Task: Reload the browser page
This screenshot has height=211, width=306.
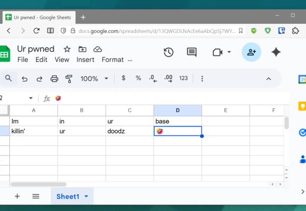Action: pyautogui.click(x=36, y=31)
